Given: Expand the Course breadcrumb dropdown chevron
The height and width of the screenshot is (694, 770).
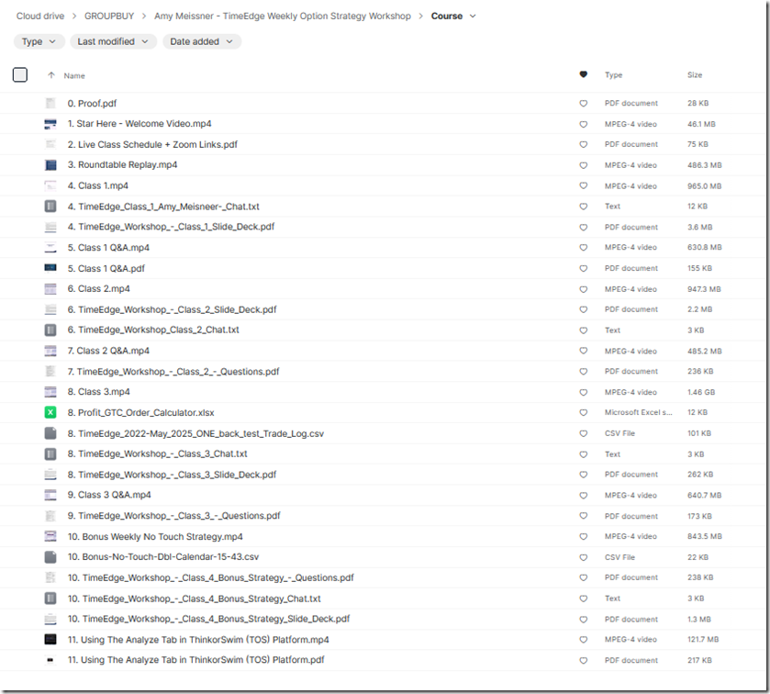Looking at the screenshot, I should pyautogui.click(x=473, y=17).
